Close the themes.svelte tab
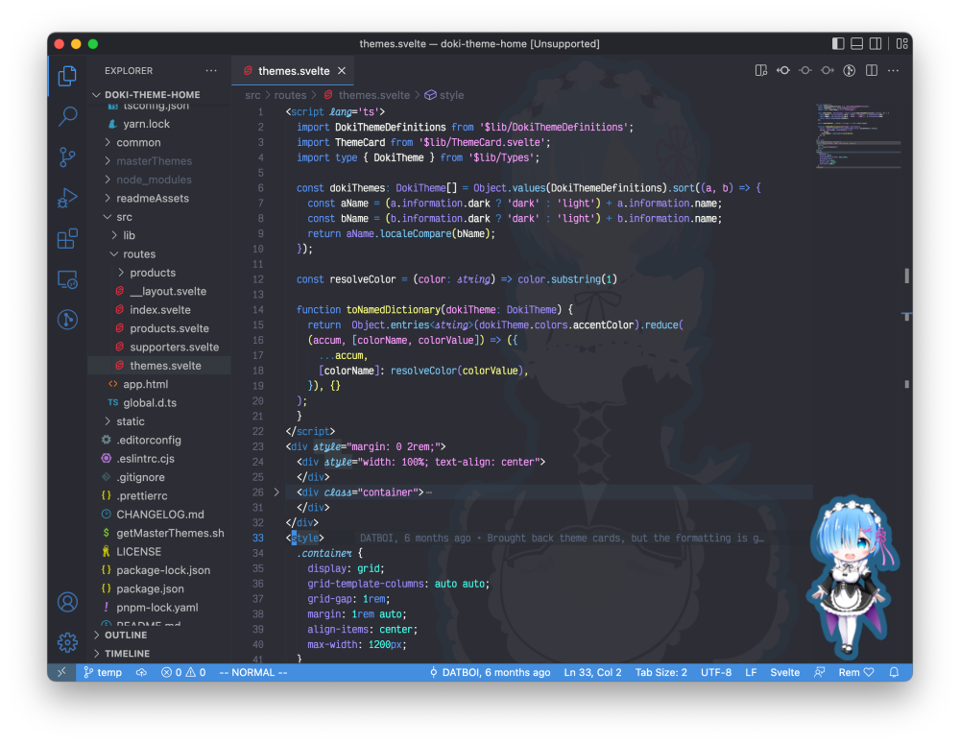The image size is (960, 744). pos(342,71)
